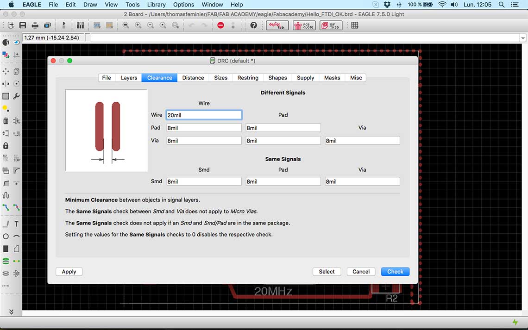Viewport: 528px width, 330px height.
Task: Click the Cancel button in DRC dialog
Action: [x=361, y=272]
